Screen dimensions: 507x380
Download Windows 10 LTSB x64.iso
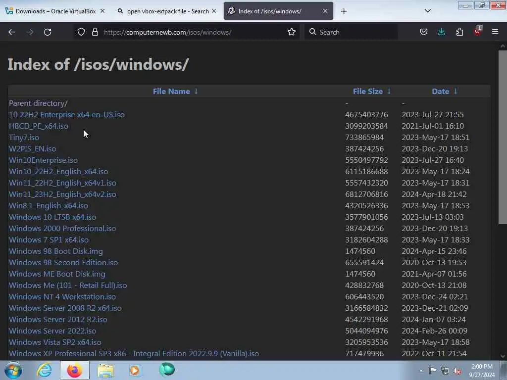pos(52,217)
